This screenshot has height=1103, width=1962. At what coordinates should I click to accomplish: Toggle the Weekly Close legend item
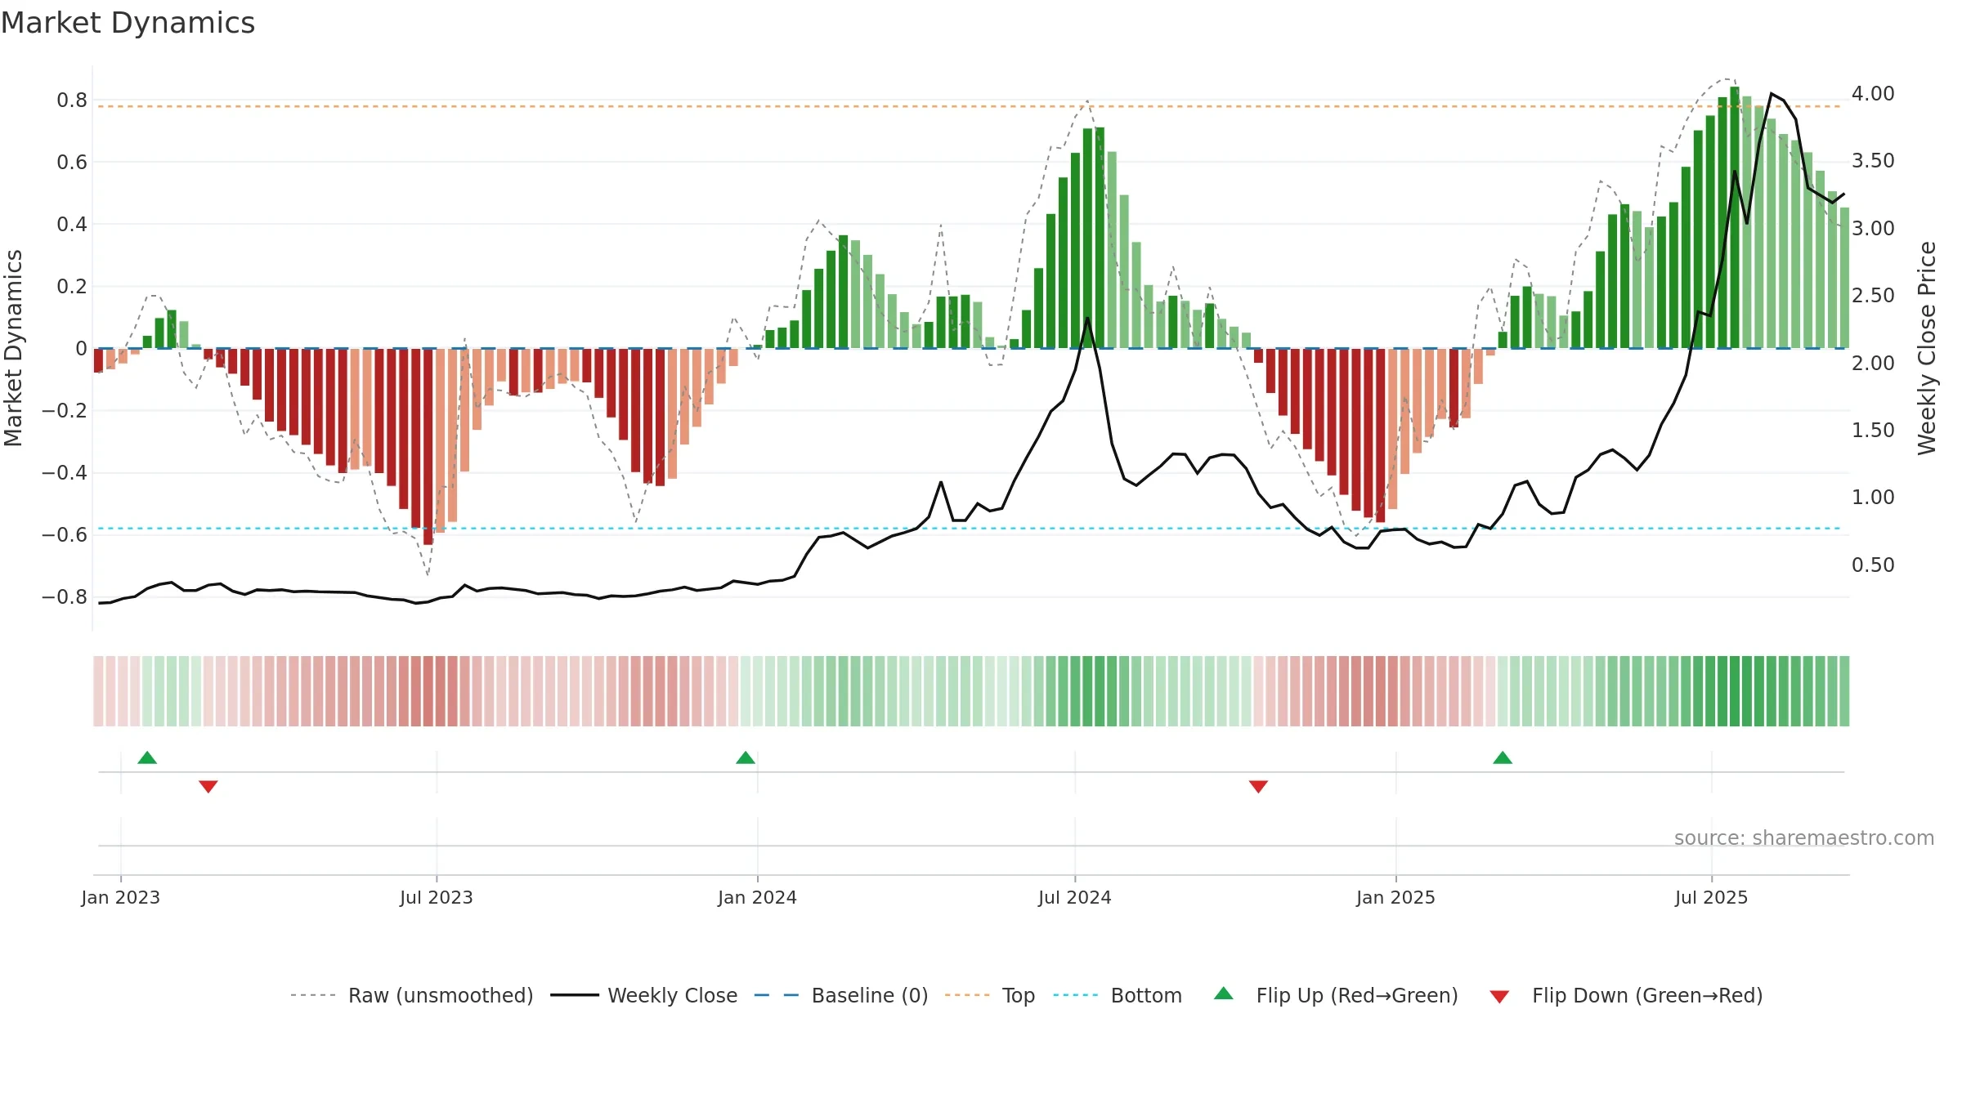pos(644,995)
